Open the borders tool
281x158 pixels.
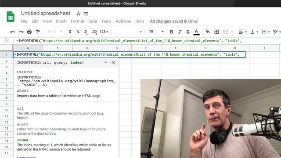tap(216, 32)
